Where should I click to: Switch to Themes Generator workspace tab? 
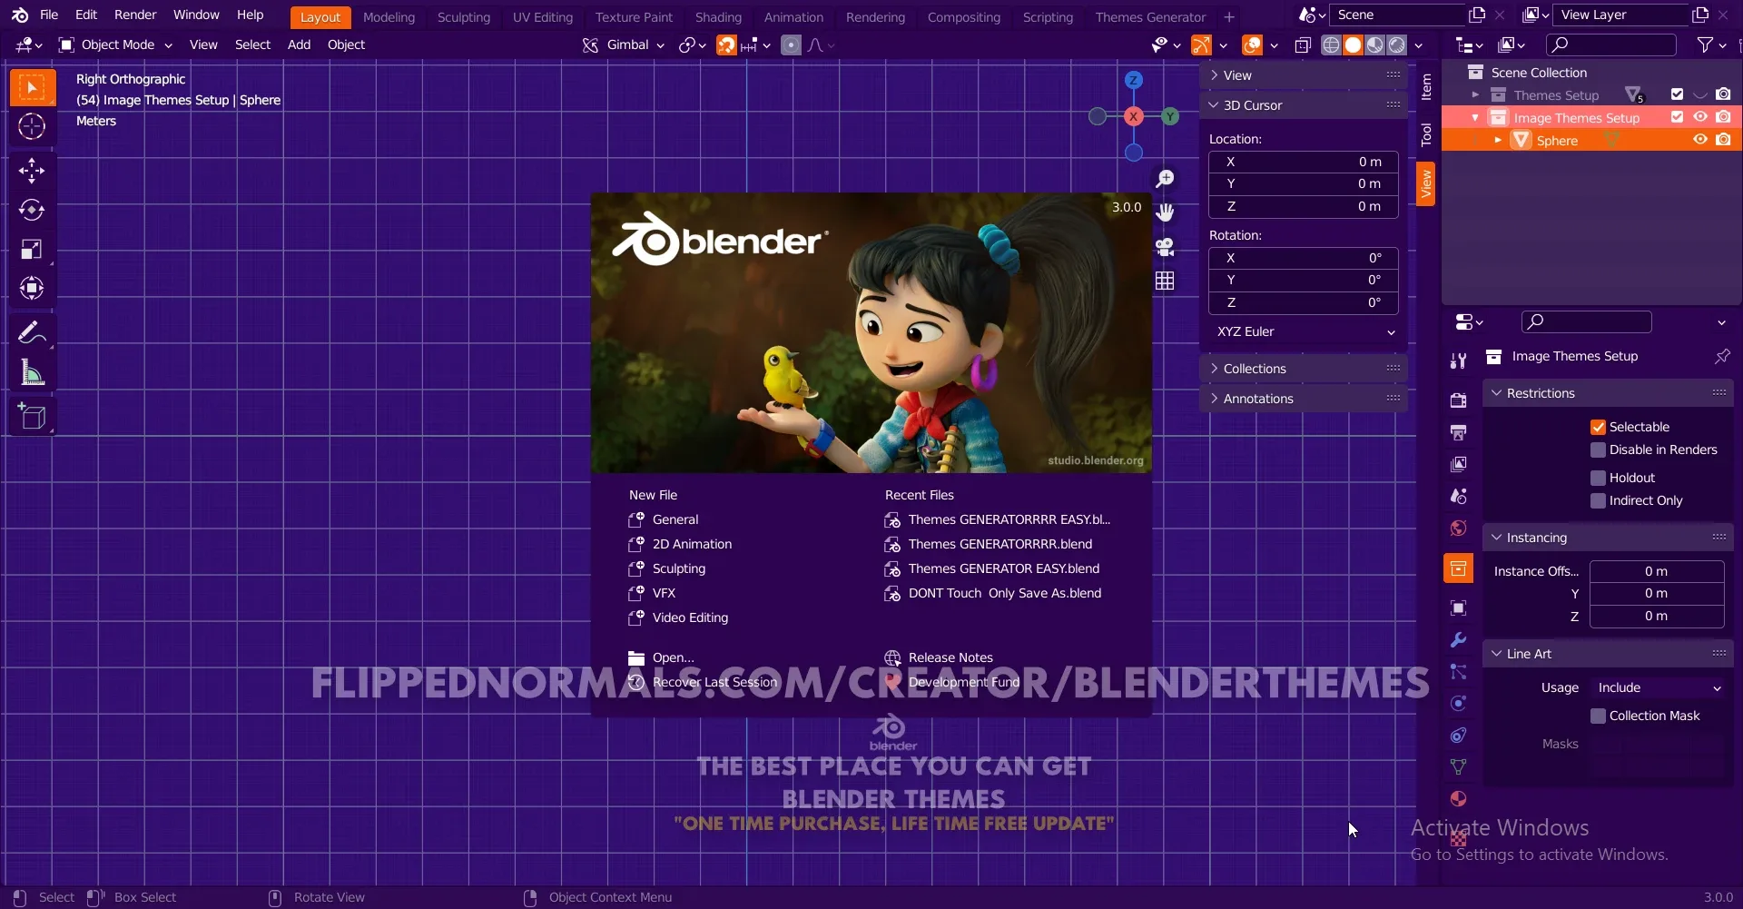click(x=1150, y=17)
